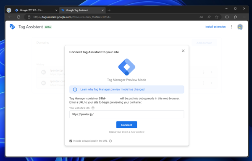
Task: Click the Connect button
Action: click(x=126, y=125)
